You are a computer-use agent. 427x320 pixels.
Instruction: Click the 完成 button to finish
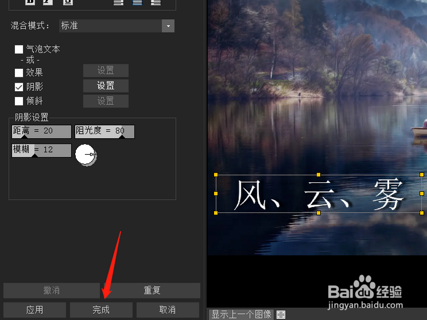(101, 309)
